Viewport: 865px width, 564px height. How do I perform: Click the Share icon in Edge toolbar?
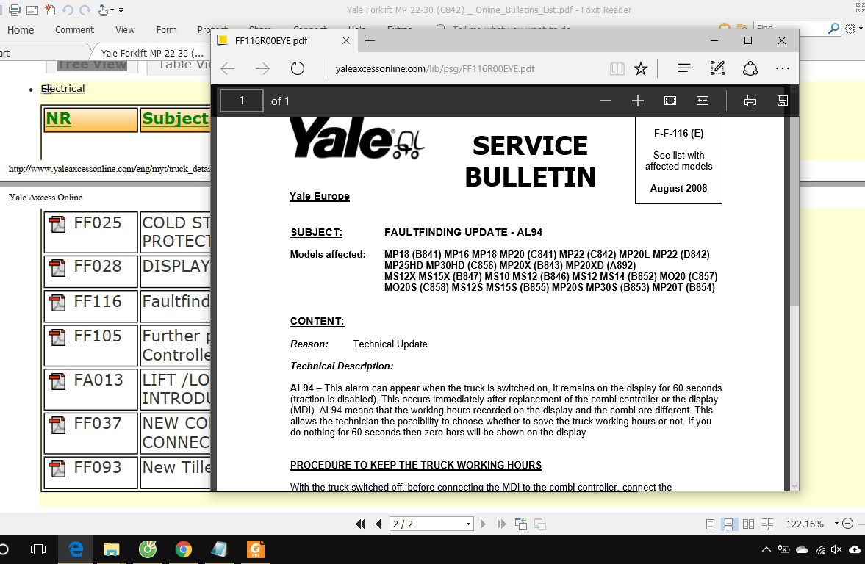(750, 68)
